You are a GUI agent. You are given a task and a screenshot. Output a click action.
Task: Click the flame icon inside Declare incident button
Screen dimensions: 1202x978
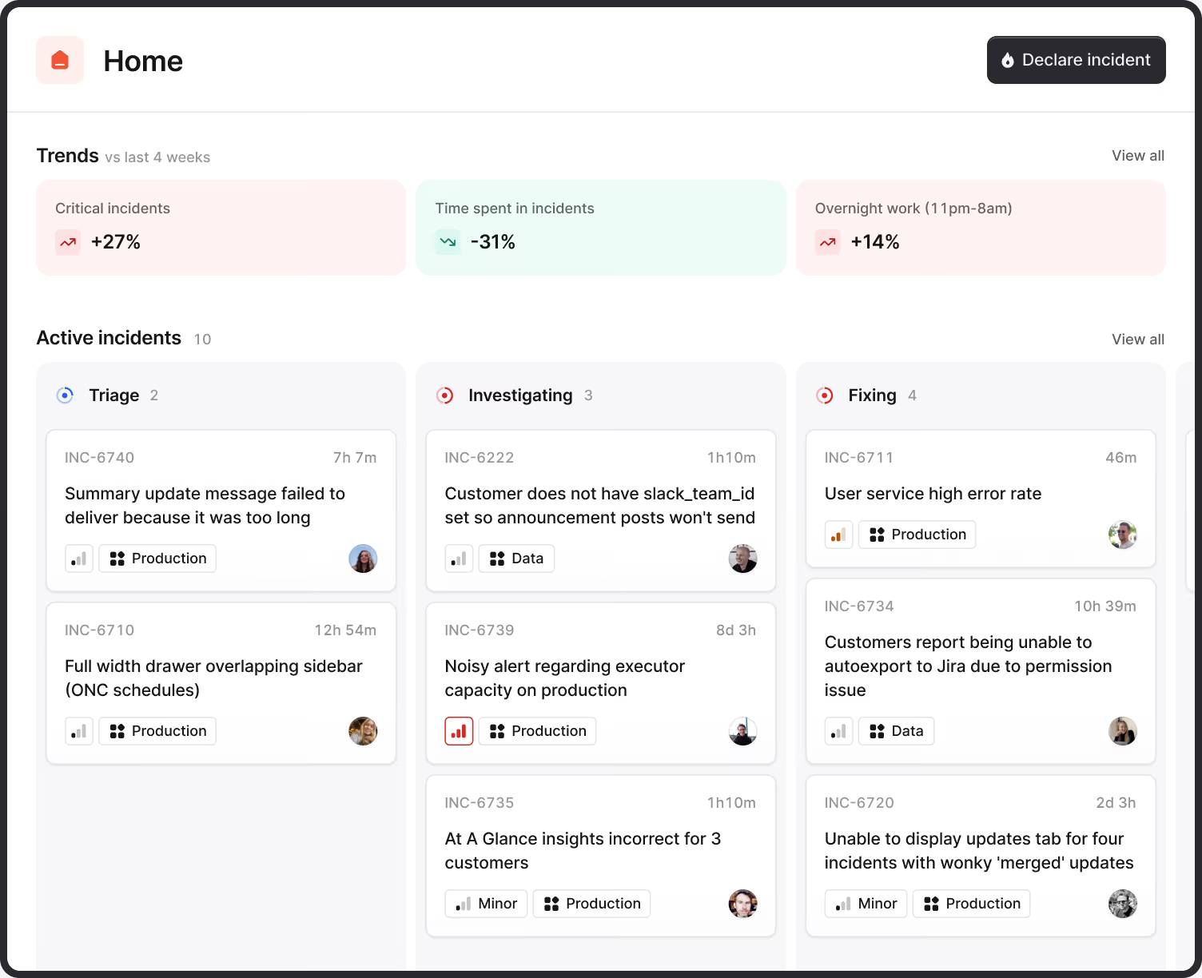1008,59
